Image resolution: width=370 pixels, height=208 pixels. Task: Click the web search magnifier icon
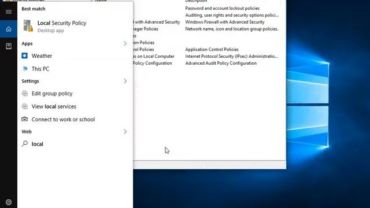point(24,144)
